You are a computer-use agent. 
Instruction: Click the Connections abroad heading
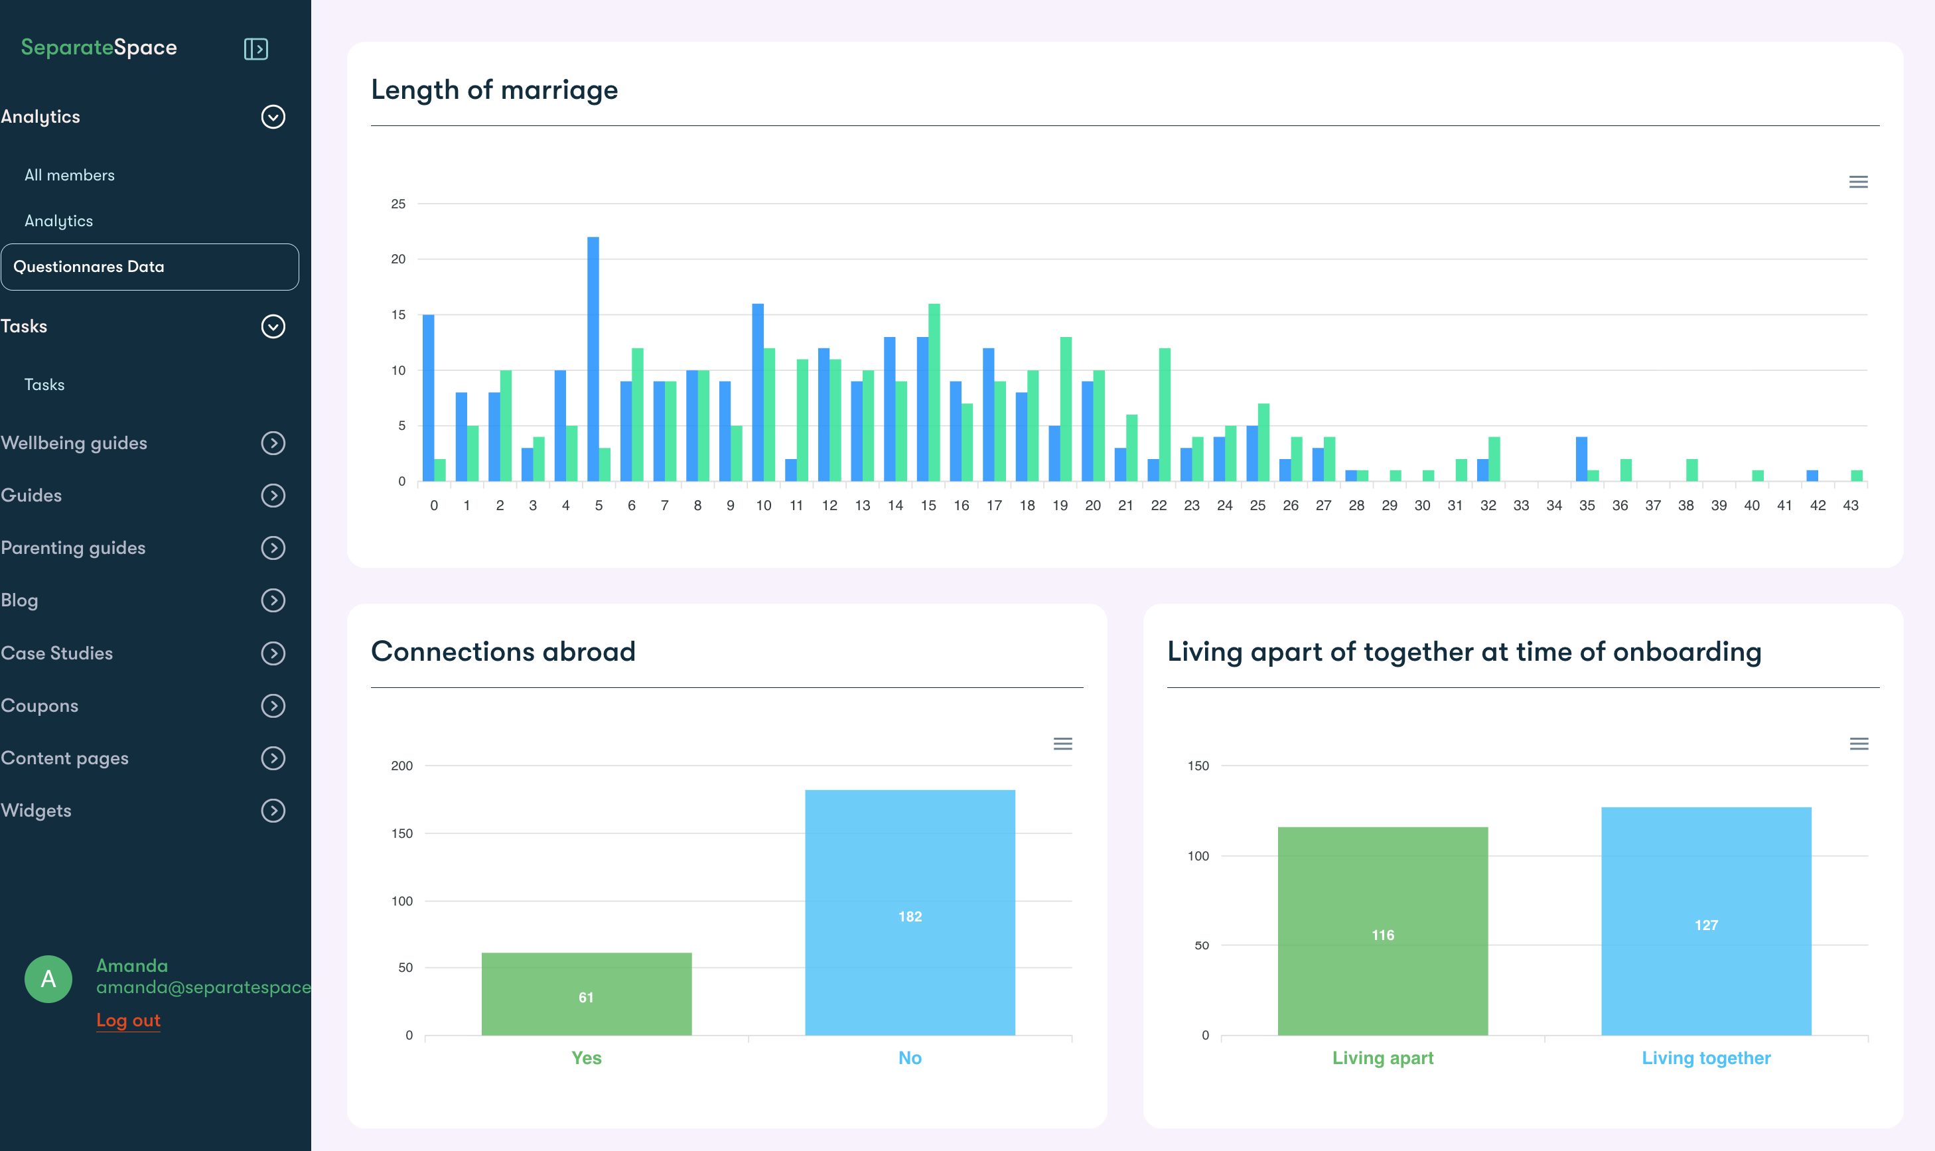point(504,652)
